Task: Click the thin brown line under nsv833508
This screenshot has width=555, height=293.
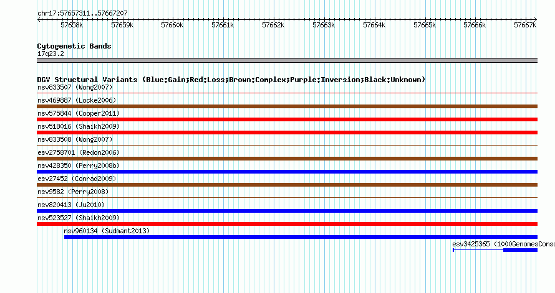Action: 287,145
